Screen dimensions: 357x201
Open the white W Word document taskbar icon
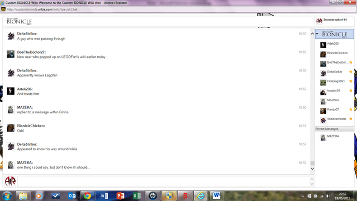pos(216,196)
